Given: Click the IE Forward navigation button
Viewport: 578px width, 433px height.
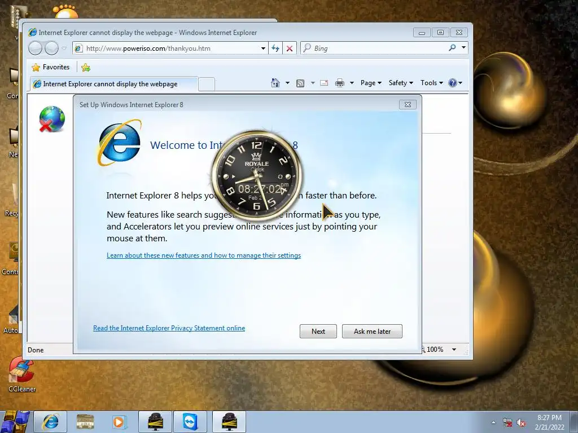Looking at the screenshot, I should tap(51, 48).
